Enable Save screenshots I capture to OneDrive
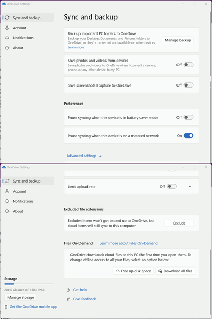Screen dimensions: 212x319 (x=189, y=85)
